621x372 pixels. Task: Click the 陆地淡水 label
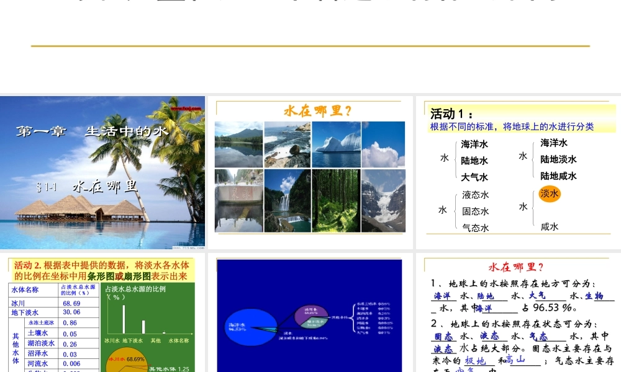pyautogui.click(x=558, y=159)
